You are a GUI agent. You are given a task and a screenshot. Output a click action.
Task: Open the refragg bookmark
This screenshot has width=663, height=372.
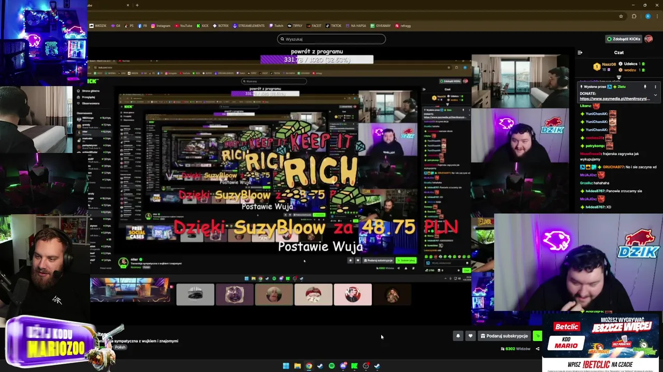403,25
